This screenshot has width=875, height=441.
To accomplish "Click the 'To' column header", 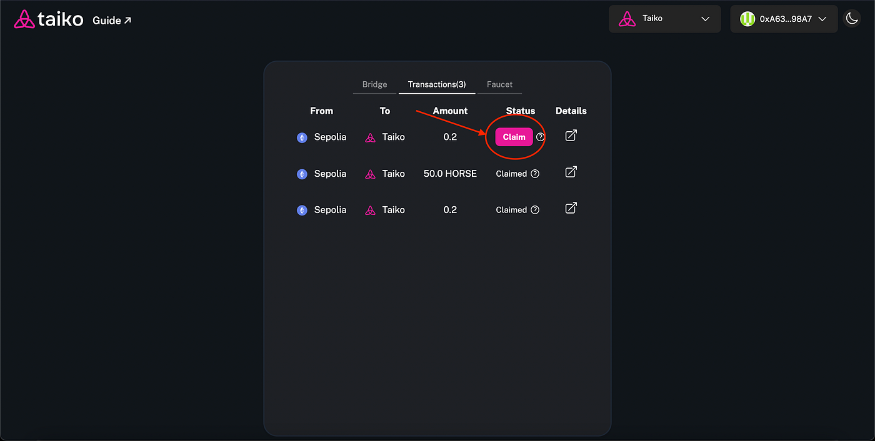I will tap(385, 111).
